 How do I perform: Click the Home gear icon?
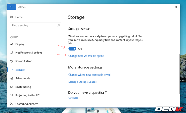(x=11, y=17)
